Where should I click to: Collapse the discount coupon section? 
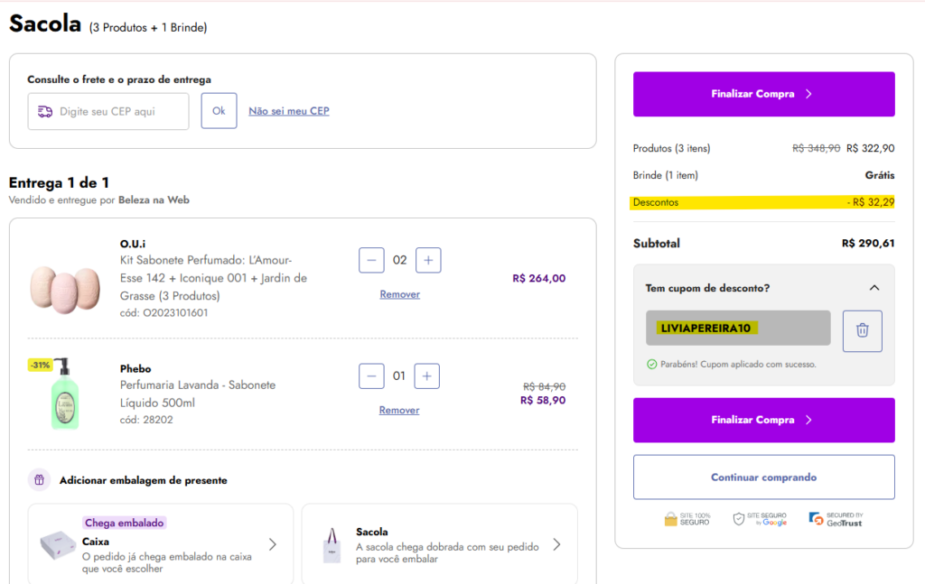click(x=874, y=288)
